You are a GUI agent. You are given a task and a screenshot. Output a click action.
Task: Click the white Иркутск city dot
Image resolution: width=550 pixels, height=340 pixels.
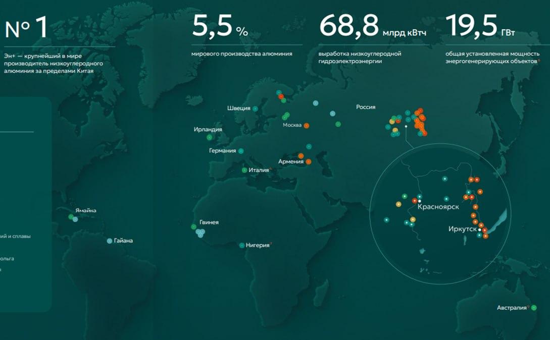click(480, 229)
